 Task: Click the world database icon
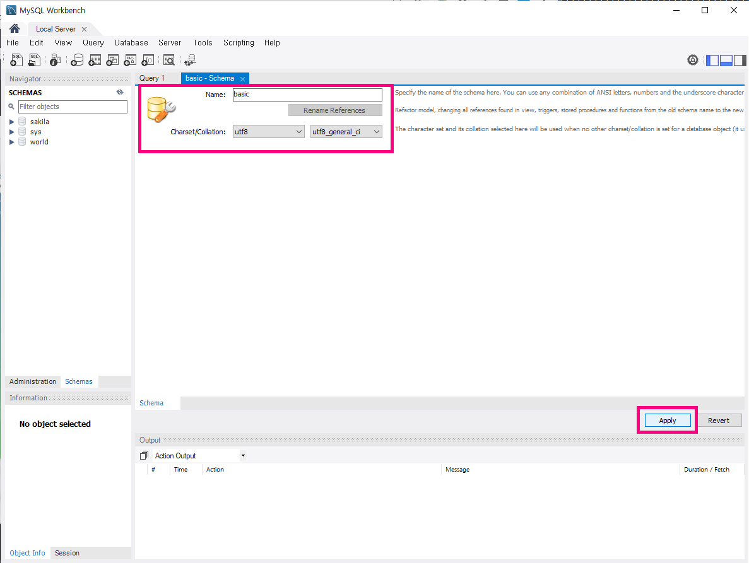pos(22,141)
